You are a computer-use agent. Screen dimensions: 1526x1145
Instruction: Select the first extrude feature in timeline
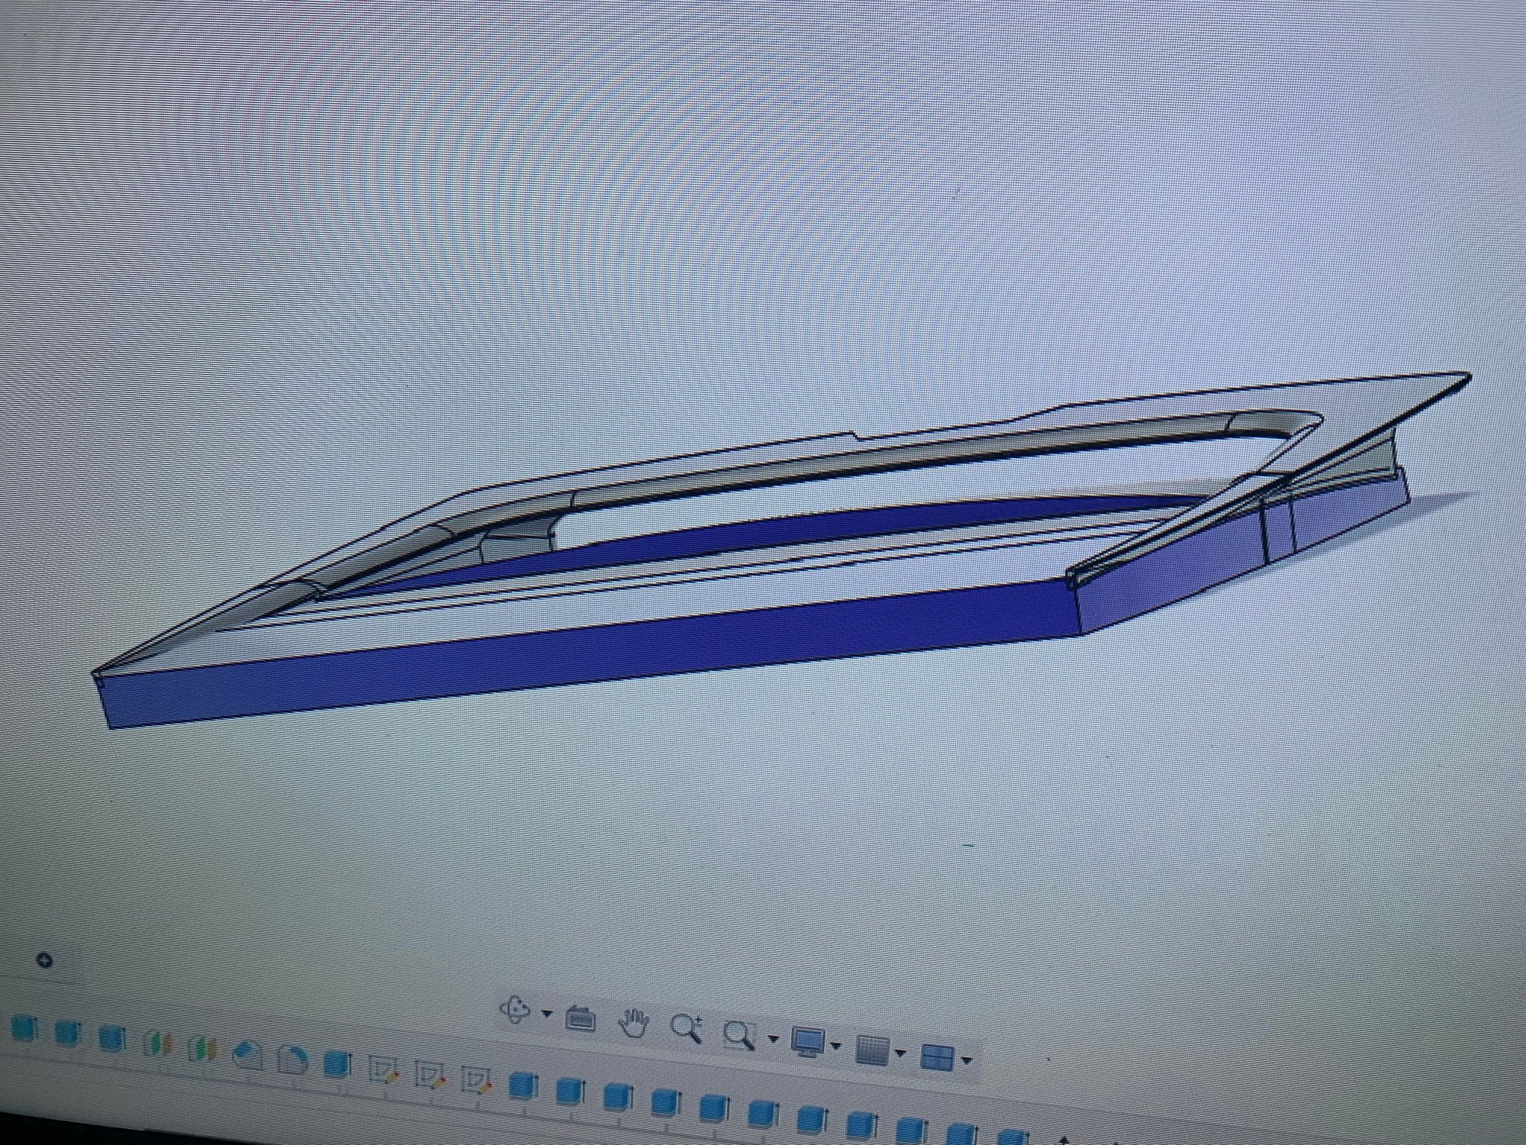click(24, 1030)
